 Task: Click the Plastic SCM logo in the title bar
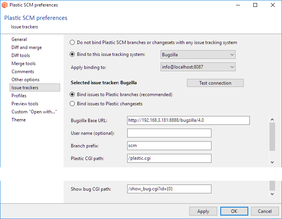click(x=5, y=5)
